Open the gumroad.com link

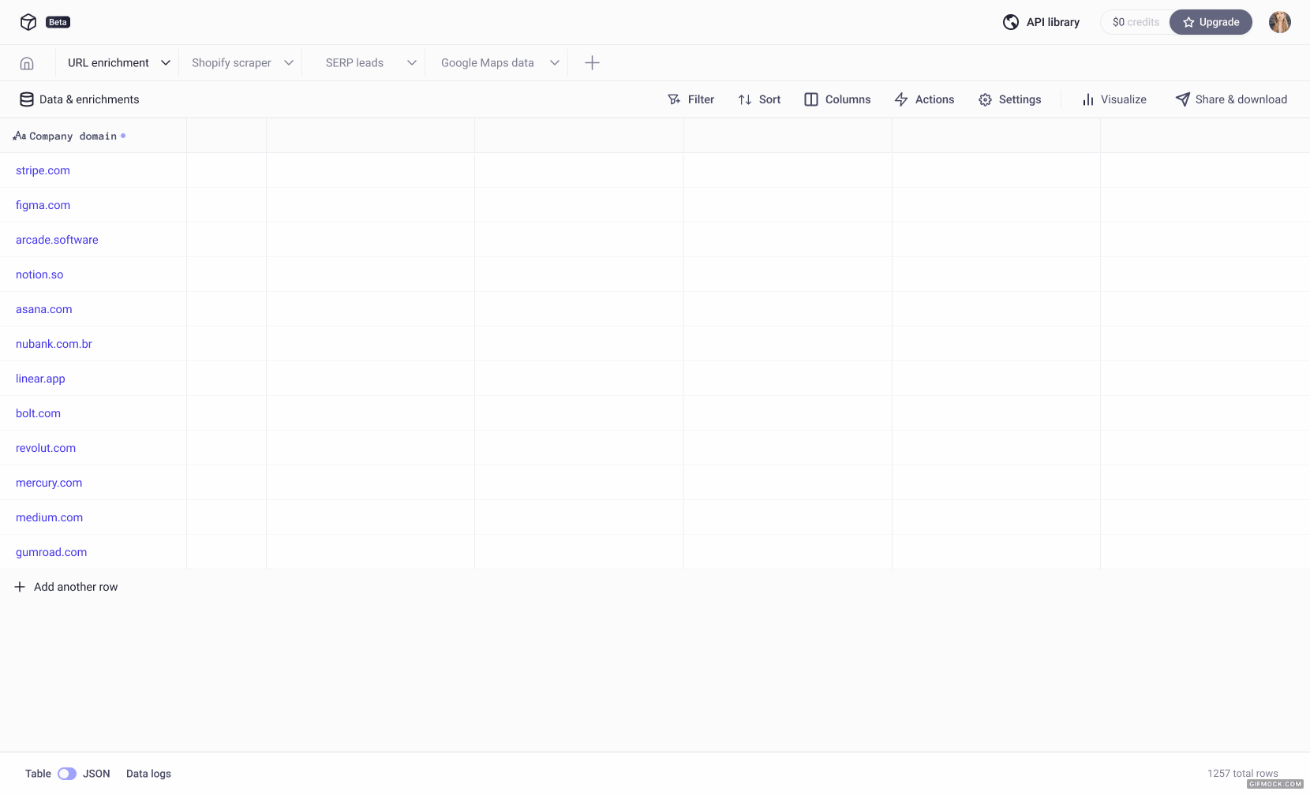(51, 552)
